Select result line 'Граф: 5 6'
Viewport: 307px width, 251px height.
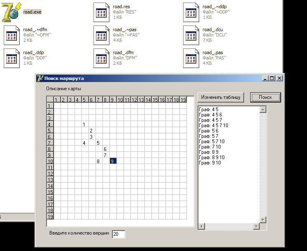tap(209, 131)
